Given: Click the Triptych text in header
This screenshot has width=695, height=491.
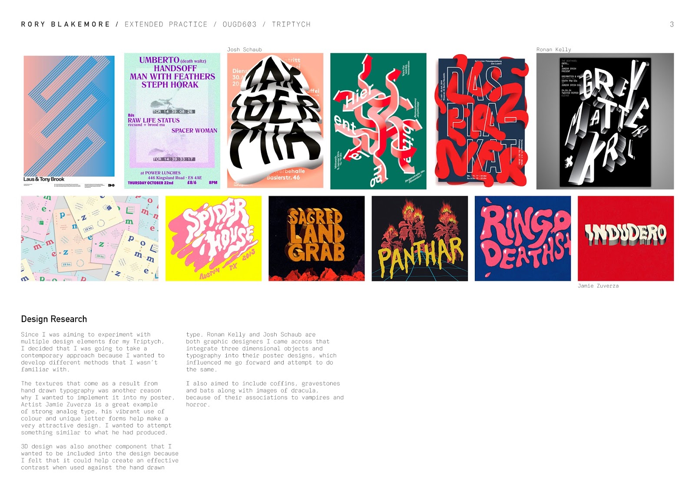Looking at the screenshot, I should click(291, 24).
